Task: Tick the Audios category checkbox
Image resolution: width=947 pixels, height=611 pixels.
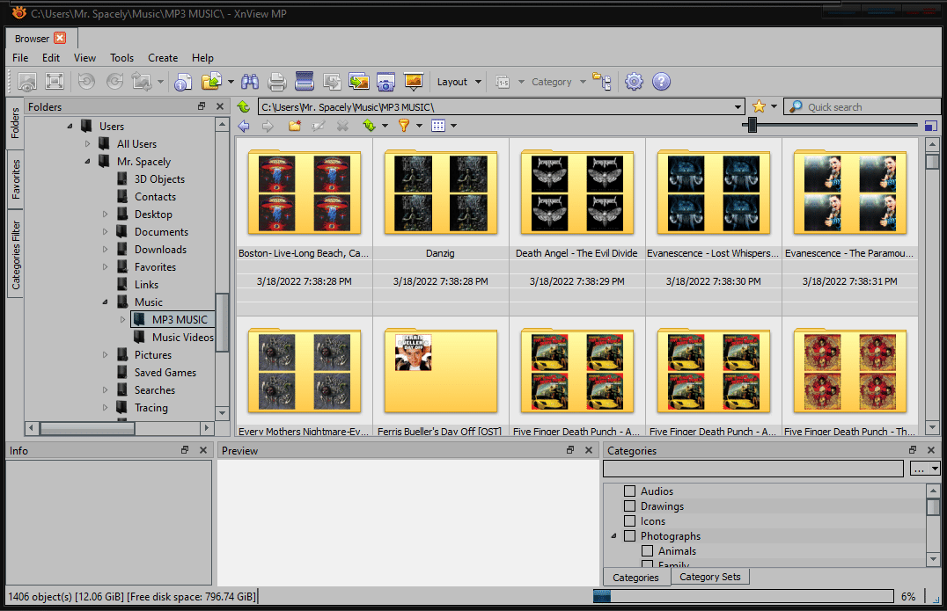Action: tap(629, 491)
